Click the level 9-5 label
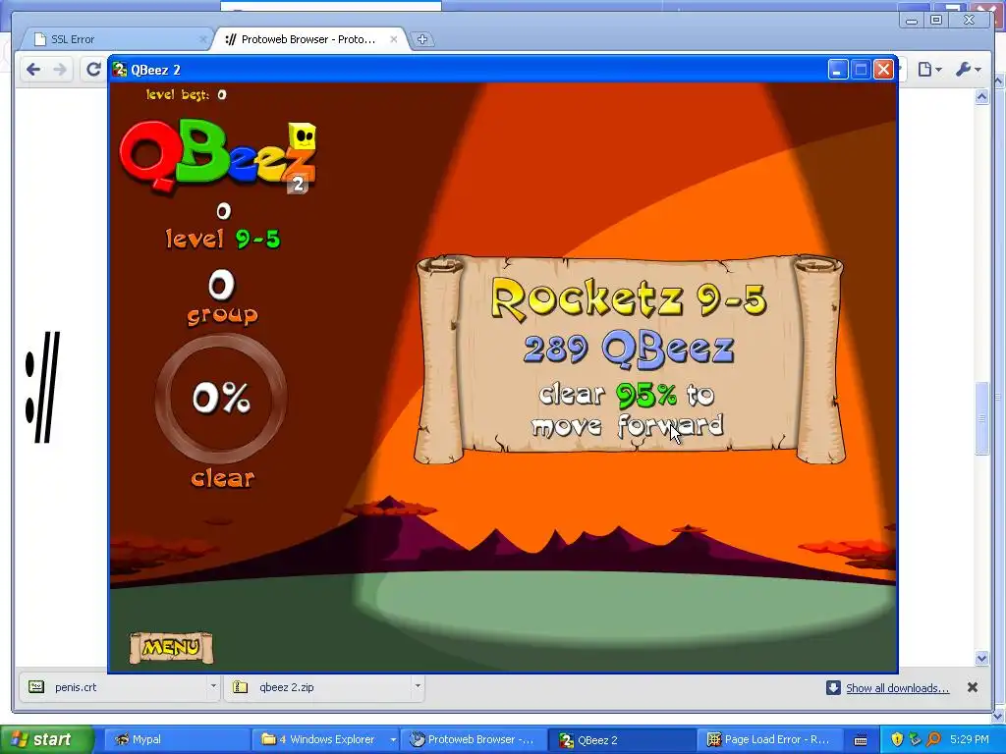The image size is (1006, 754). click(223, 240)
